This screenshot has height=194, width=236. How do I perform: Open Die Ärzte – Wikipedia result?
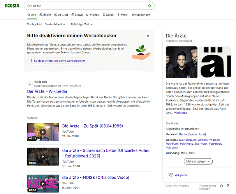(x=47, y=91)
